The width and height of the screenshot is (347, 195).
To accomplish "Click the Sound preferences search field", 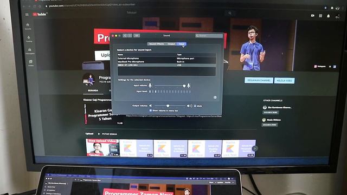I will 209,35.
